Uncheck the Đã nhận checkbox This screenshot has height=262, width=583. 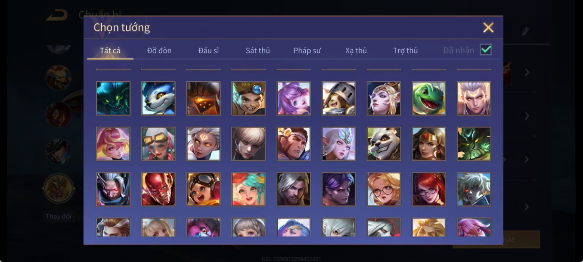[486, 49]
